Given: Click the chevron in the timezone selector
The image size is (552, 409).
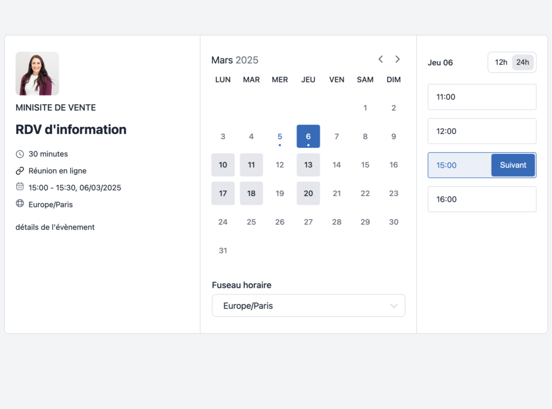Looking at the screenshot, I should tap(394, 306).
